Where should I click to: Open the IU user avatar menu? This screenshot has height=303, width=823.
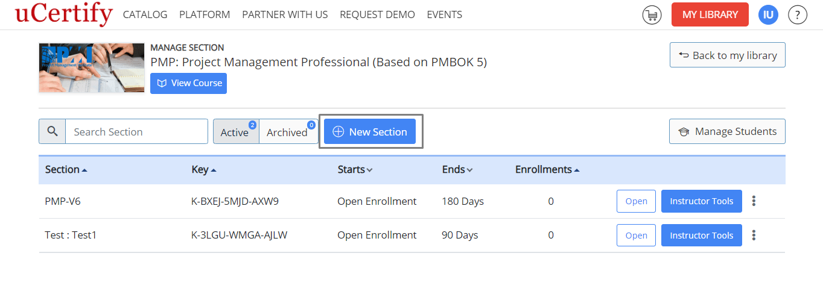[x=768, y=14]
